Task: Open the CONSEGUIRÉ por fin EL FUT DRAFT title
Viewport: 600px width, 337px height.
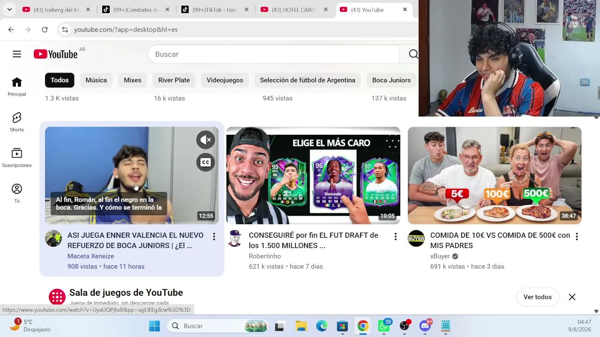Action: click(314, 240)
